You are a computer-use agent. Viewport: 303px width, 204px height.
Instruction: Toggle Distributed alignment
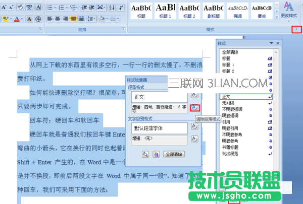click(x=81, y=19)
